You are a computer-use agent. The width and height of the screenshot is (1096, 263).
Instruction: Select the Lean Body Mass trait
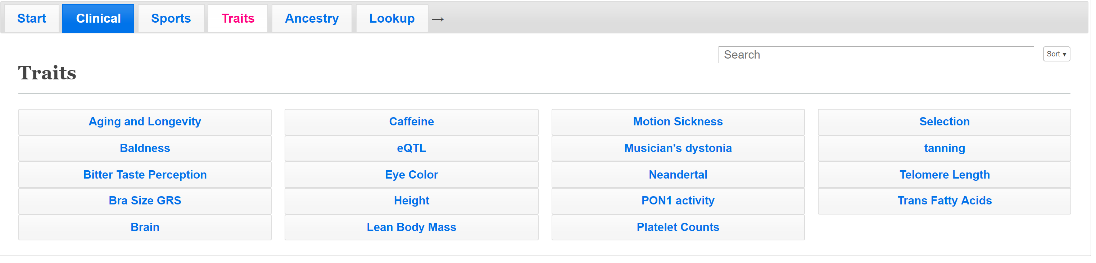click(411, 227)
